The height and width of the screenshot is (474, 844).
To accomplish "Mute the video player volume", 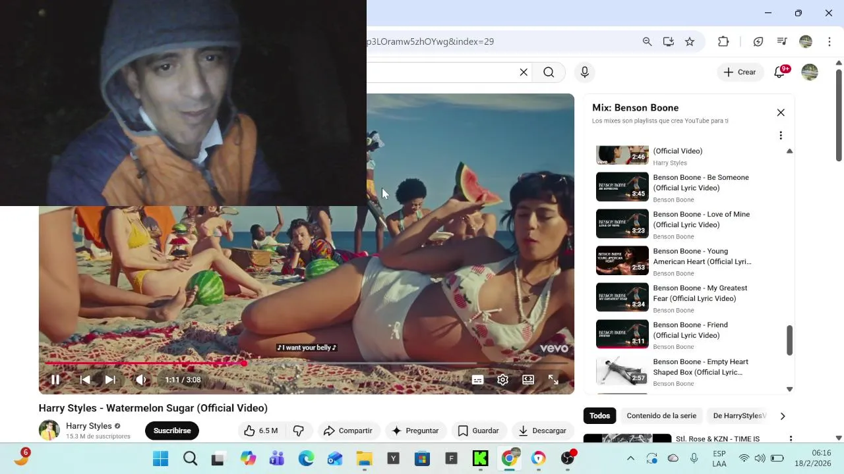I will (x=140, y=380).
